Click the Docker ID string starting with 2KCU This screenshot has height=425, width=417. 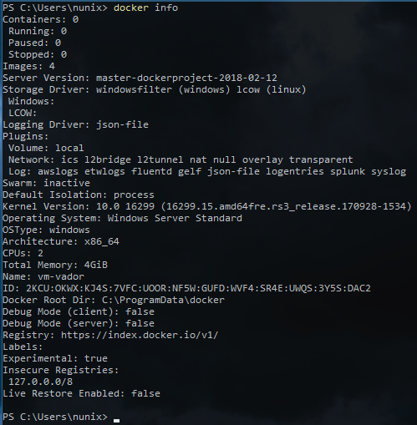(198, 288)
